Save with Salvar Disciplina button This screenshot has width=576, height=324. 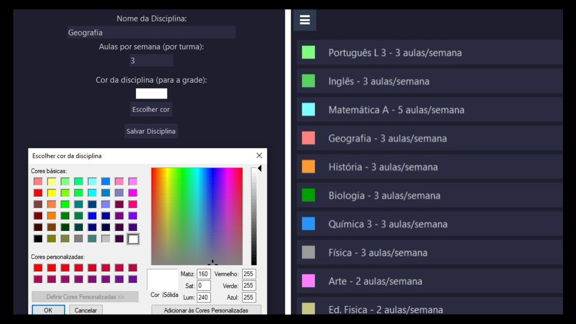151,131
